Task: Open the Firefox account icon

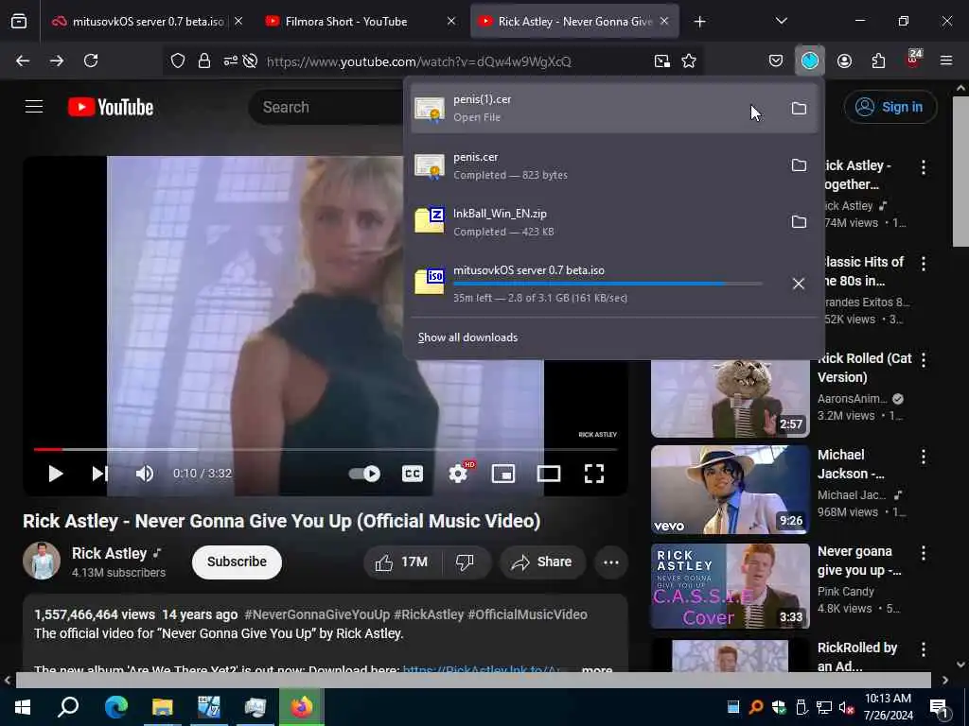Action: coord(844,60)
